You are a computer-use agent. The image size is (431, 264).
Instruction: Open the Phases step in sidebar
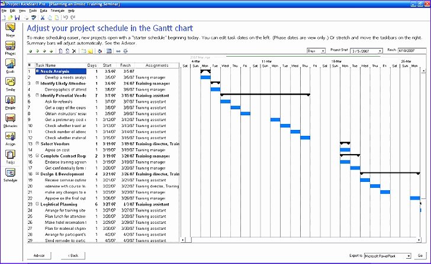10,48
